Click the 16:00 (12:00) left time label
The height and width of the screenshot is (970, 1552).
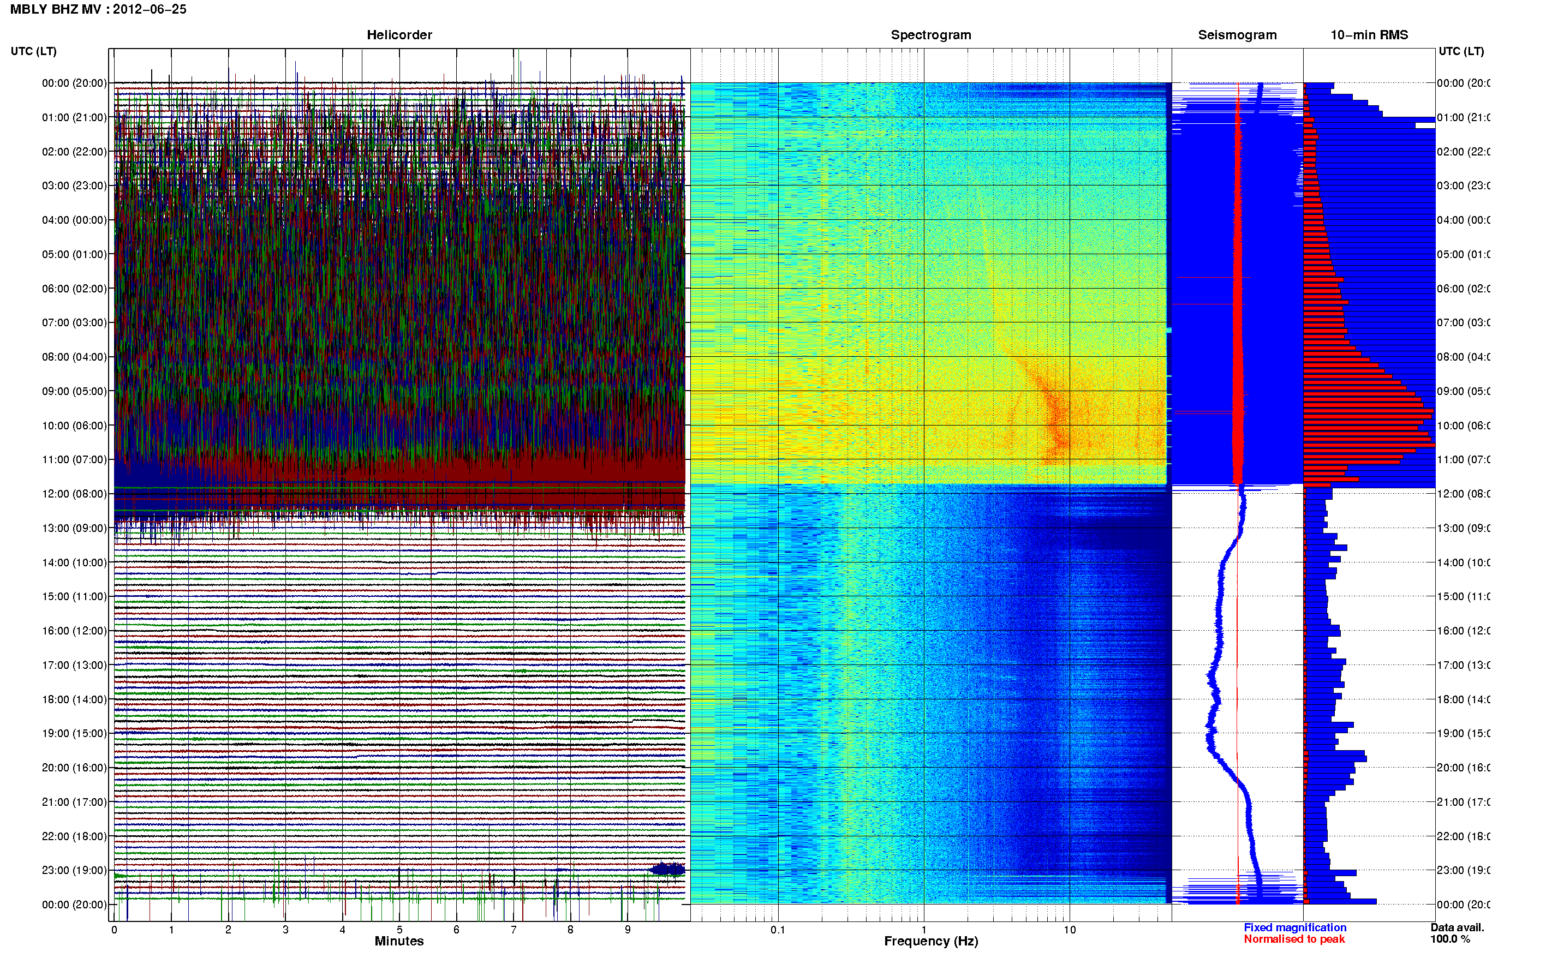(x=74, y=631)
